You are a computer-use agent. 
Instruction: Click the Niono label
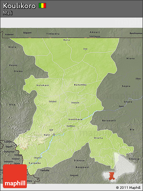tap(130, 58)
